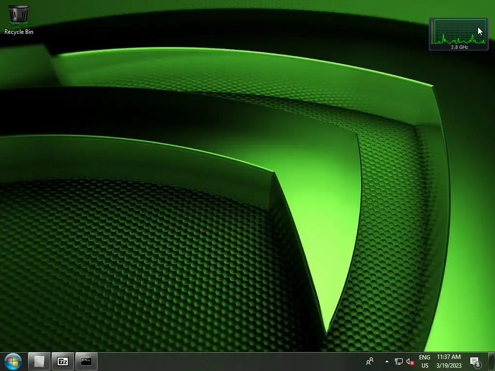Switch input language ENG US
495x371 pixels.
tap(424, 361)
